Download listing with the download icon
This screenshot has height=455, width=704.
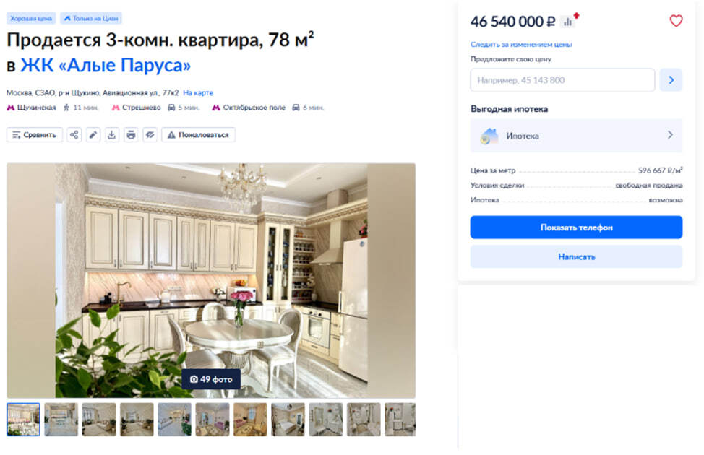pos(112,134)
